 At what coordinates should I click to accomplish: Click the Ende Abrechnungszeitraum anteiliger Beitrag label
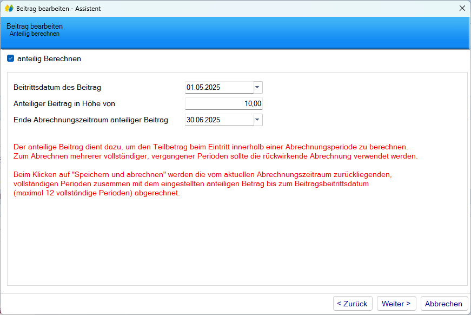tap(91, 120)
